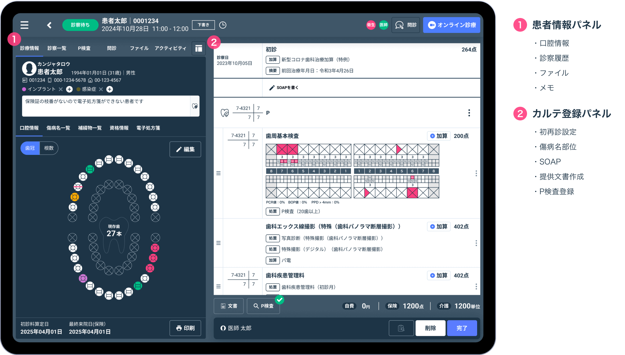
Task: Start オンライン診療 from the header
Action: click(x=451, y=25)
